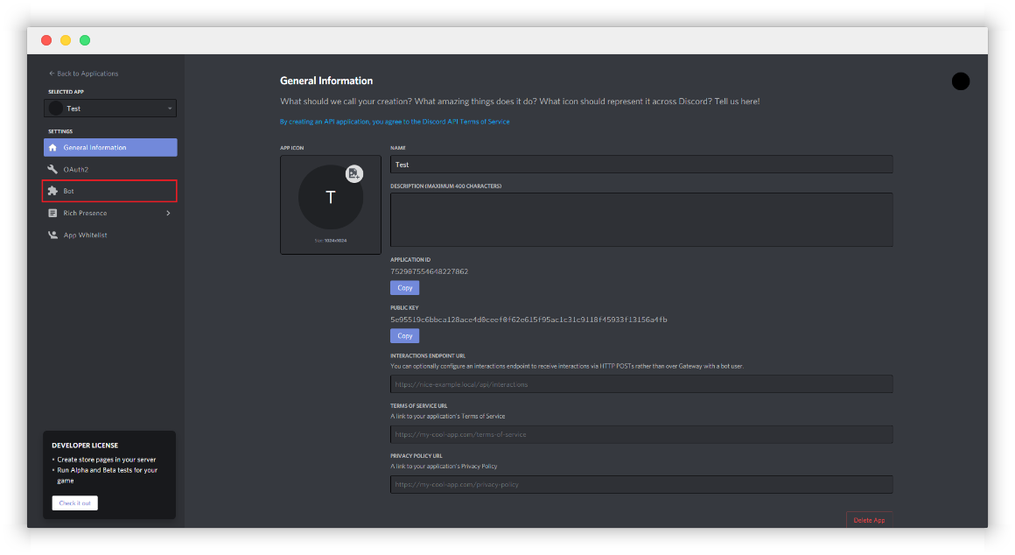Open General Information settings page
This screenshot has height=555, width=1015.
[x=110, y=148]
